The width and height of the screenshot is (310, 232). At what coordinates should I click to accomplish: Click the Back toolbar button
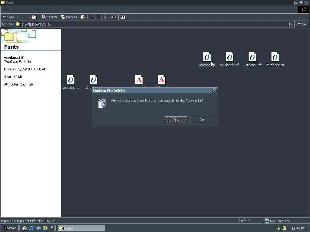point(8,17)
